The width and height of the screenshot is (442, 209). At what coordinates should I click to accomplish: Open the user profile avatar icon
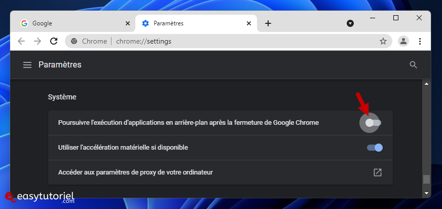(403, 42)
